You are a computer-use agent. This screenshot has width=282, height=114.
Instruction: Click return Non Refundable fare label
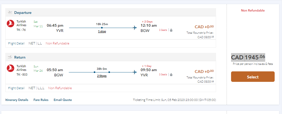[x=60, y=88]
